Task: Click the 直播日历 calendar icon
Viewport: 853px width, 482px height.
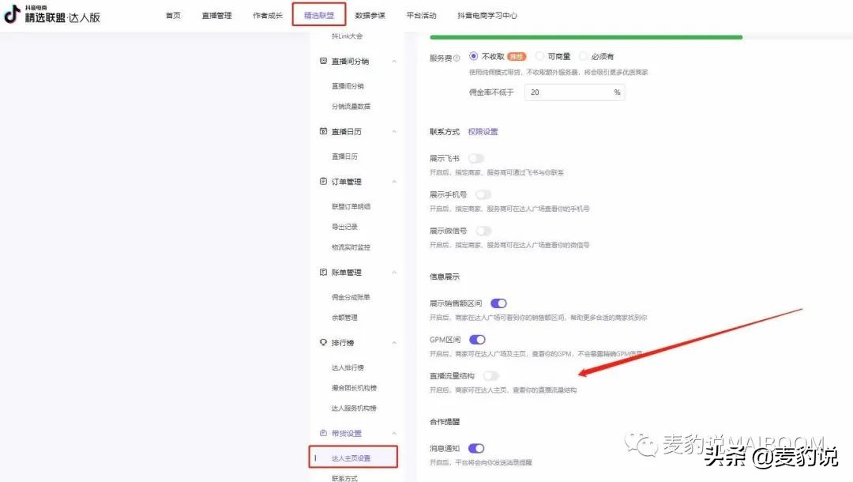Action: pyautogui.click(x=322, y=131)
